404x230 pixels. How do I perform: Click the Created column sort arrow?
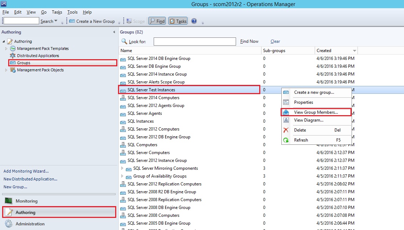pyautogui.click(x=354, y=51)
